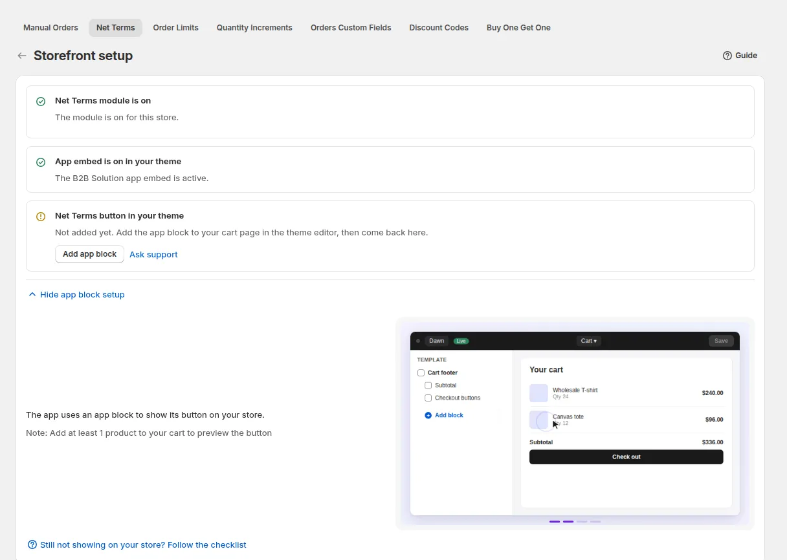Click the help icon beside the checklist link
787x560 pixels.
[x=32, y=544]
